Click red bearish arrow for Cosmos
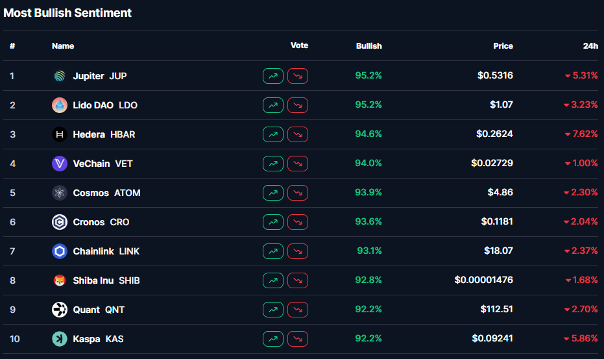Image resolution: width=604 pixels, height=359 pixels. pos(298,193)
